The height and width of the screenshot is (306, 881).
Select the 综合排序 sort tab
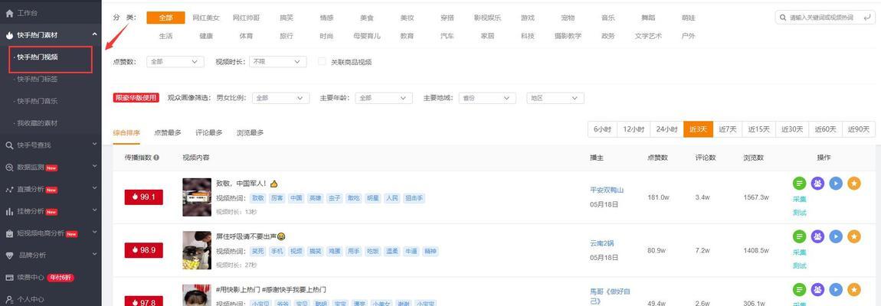[x=126, y=133]
